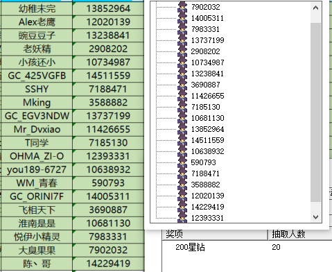Click spreadsheet cell GC_EGV3NDW
Image resolution: width=332 pixels, height=272 pixels.
[37, 116]
